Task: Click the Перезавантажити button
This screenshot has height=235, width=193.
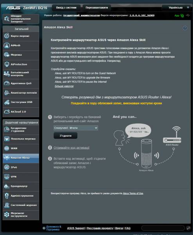Action: point(97,7)
